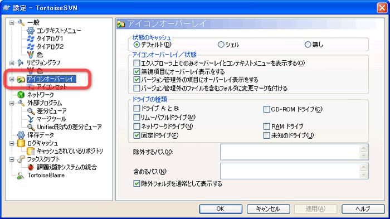
Task: Click the キャンセル button
Action: click(269, 209)
